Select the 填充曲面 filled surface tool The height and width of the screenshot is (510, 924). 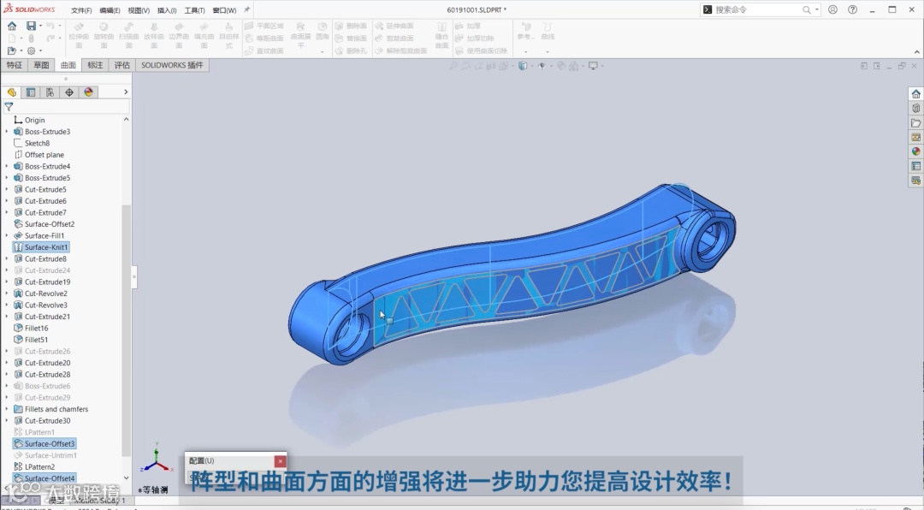click(x=204, y=35)
